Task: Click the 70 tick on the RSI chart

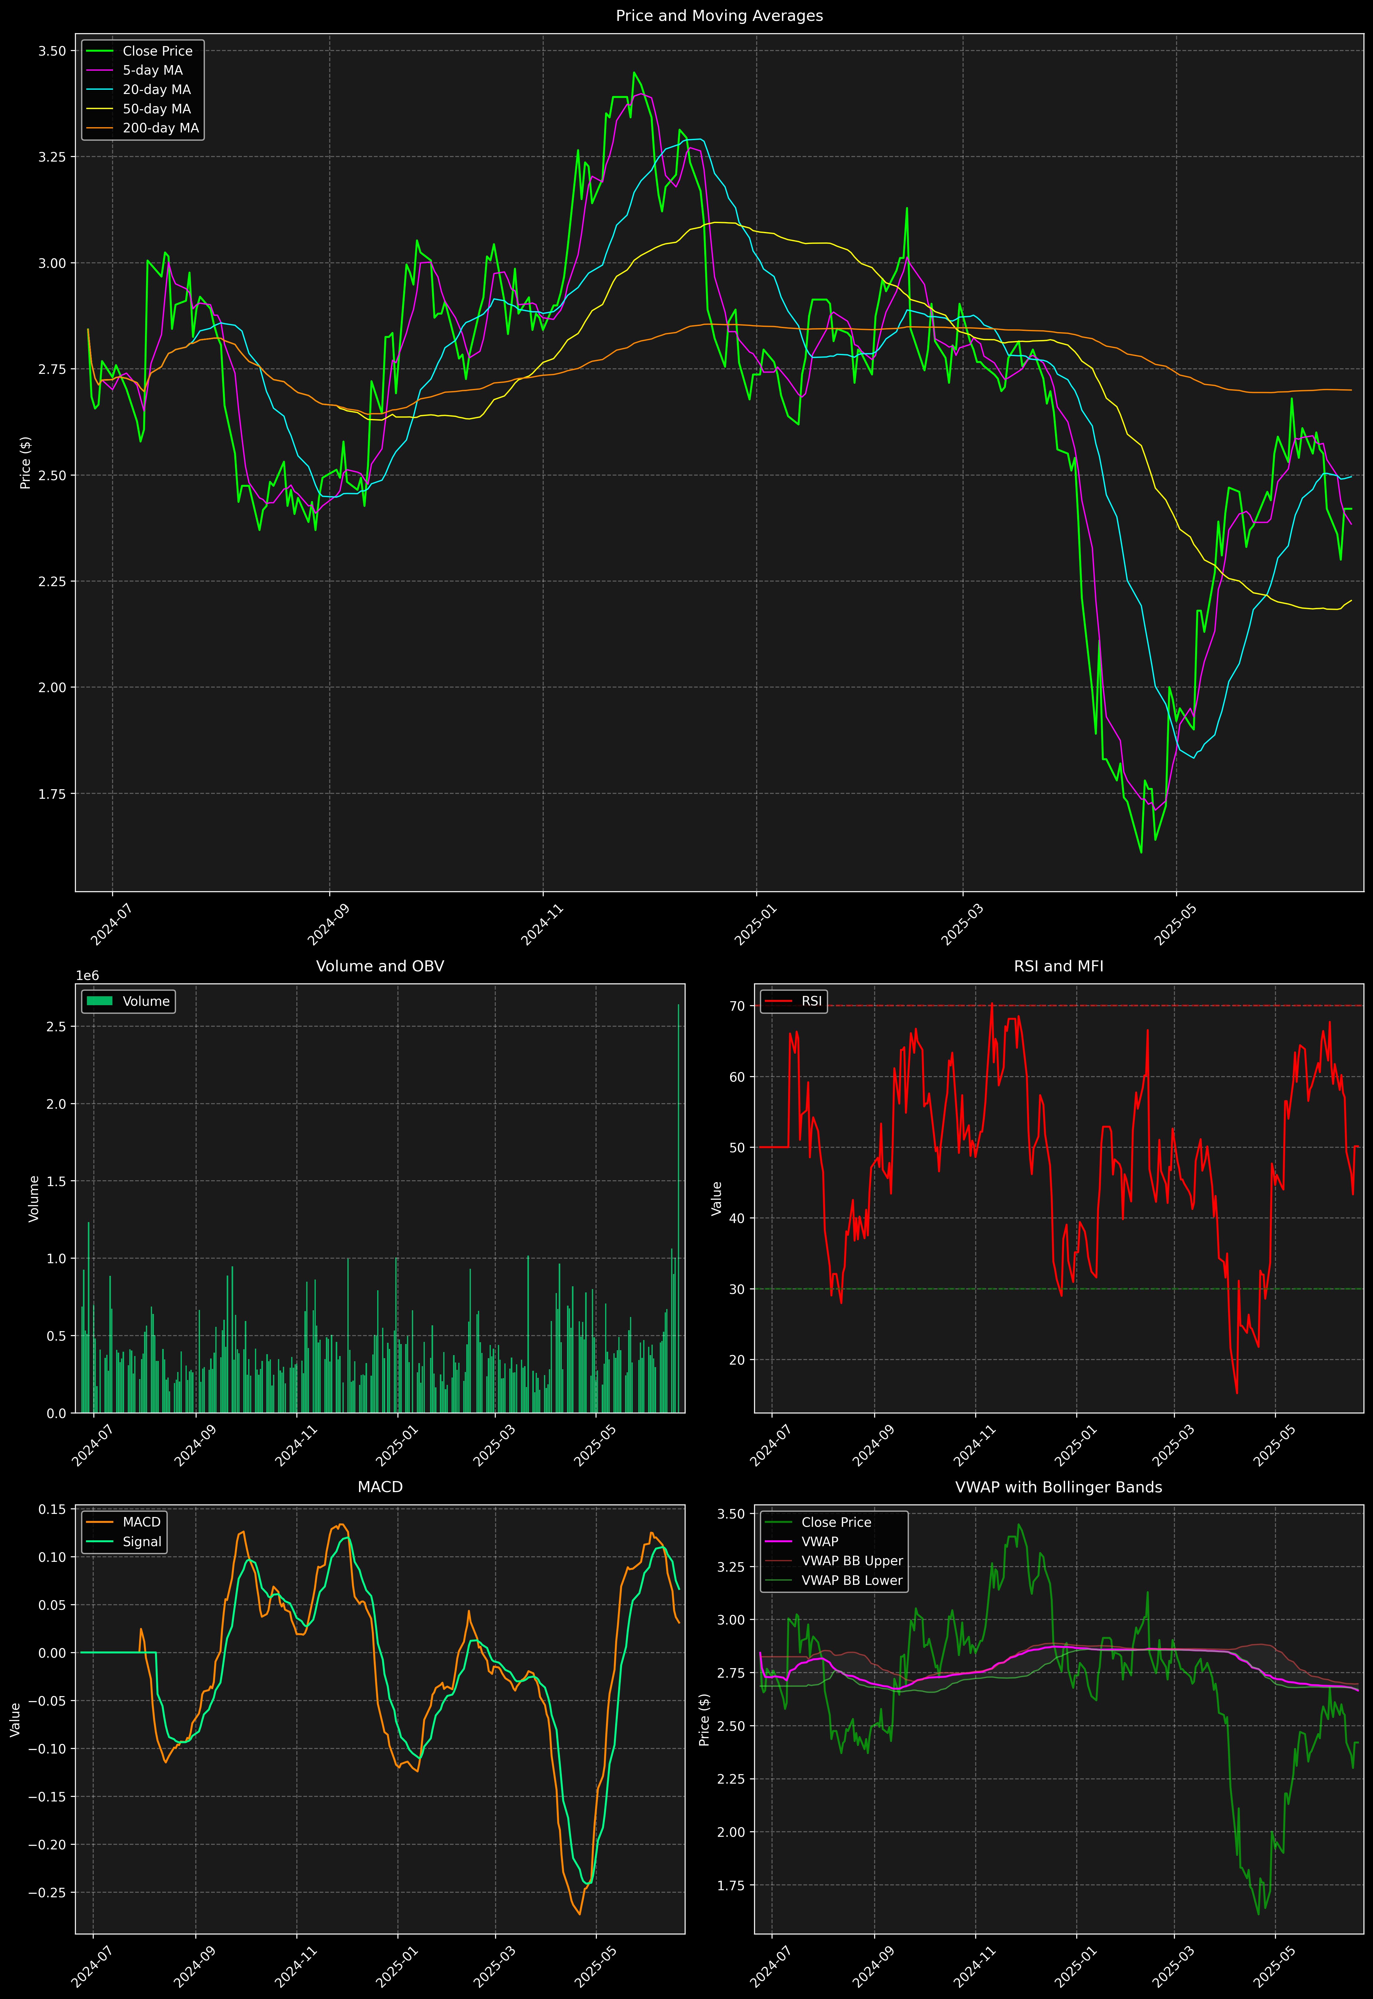Action: click(x=737, y=1006)
